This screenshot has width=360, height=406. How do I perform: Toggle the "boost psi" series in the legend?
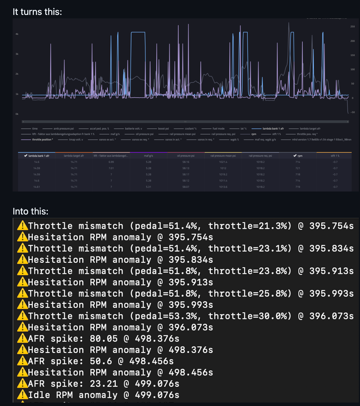coord(163,129)
